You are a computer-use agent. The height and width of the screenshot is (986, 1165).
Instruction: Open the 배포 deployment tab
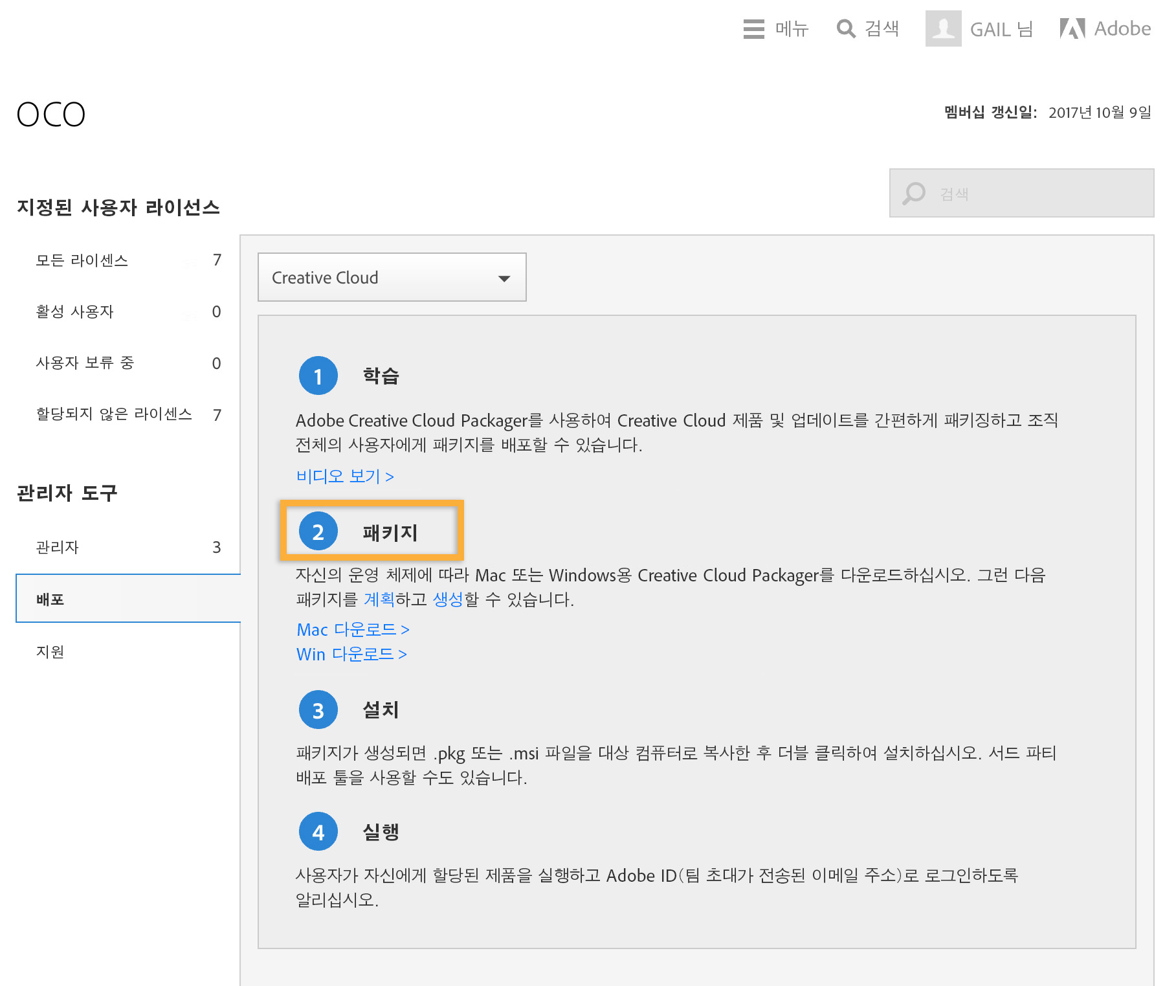tap(128, 599)
